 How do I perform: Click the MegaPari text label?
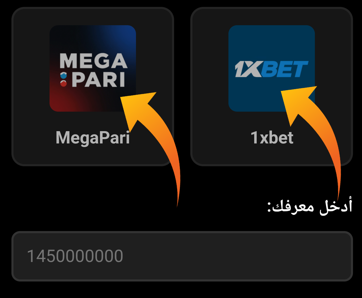tap(93, 138)
